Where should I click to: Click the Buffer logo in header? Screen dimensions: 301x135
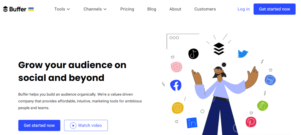coord(15,9)
